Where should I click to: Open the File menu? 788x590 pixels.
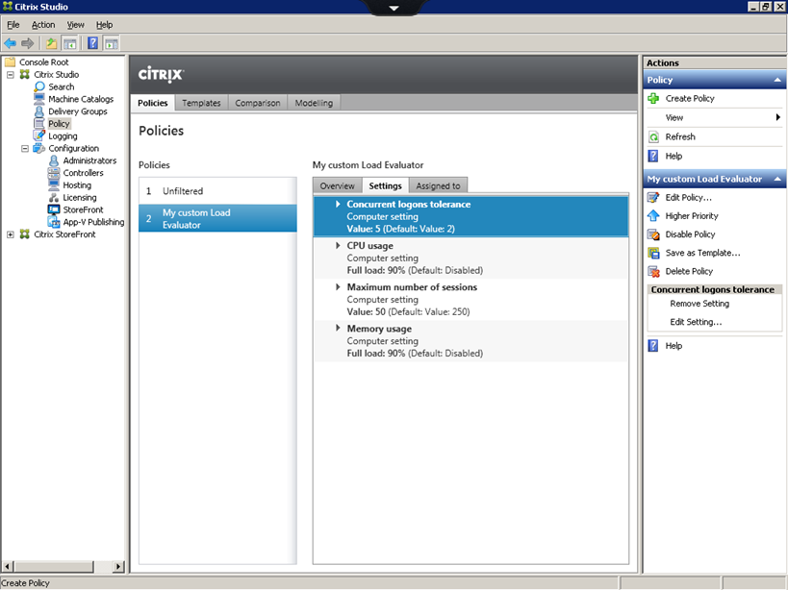(x=13, y=25)
